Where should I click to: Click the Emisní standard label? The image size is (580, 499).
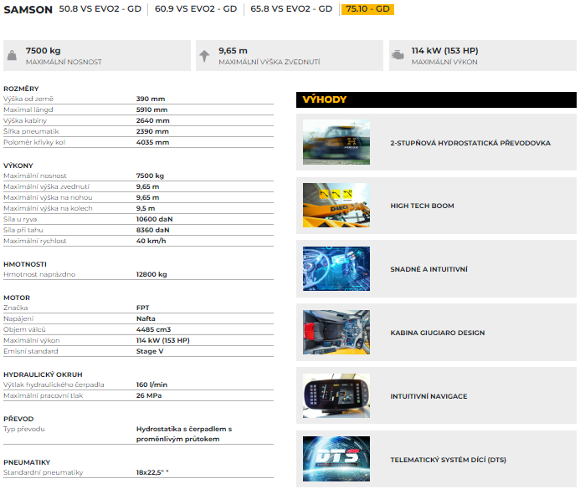coord(31,351)
